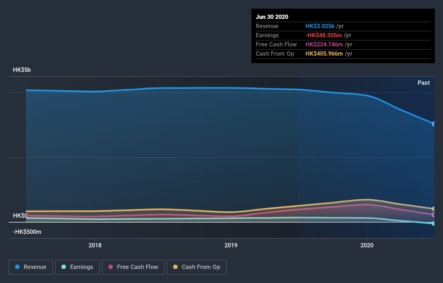The width and height of the screenshot is (443, 283).
Task: Click the Cash From Op label in tooltip
Action: (275, 53)
